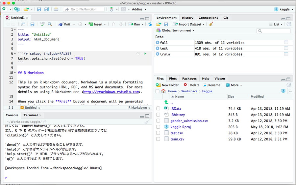This screenshot has height=185, width=296.
Task: Click the Environment search field
Action: click(x=273, y=31)
